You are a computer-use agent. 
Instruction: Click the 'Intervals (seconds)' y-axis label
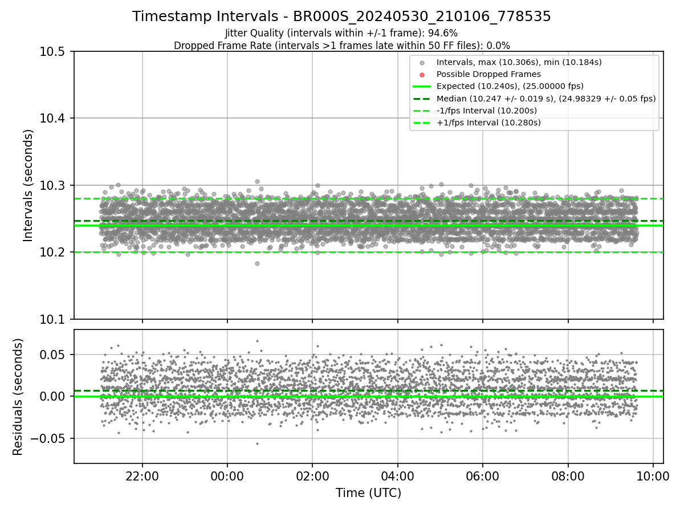point(28,185)
